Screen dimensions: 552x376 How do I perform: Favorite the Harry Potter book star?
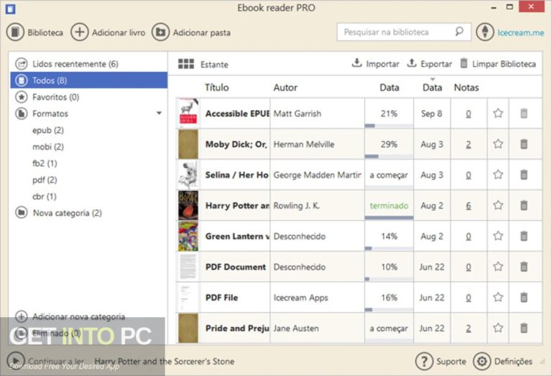(498, 205)
